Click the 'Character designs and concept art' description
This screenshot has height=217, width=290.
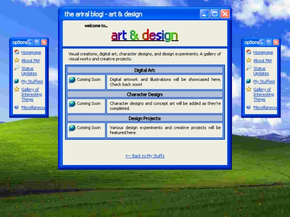pyautogui.click(x=165, y=106)
